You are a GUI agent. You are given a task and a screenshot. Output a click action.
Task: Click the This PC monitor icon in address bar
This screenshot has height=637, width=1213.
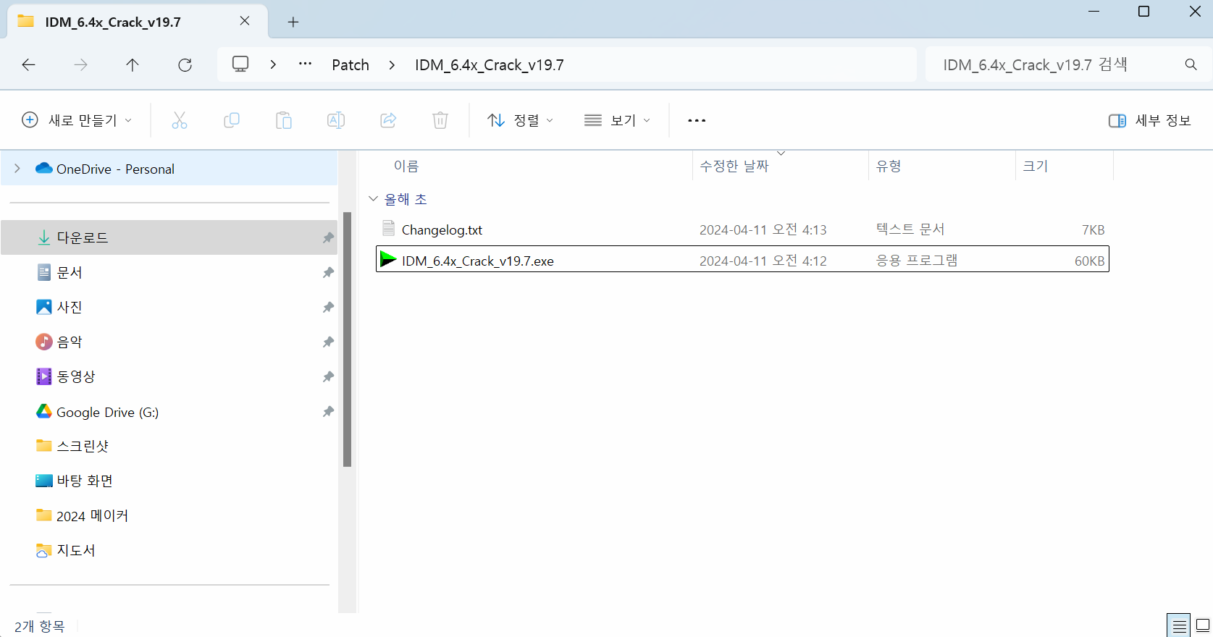click(240, 64)
